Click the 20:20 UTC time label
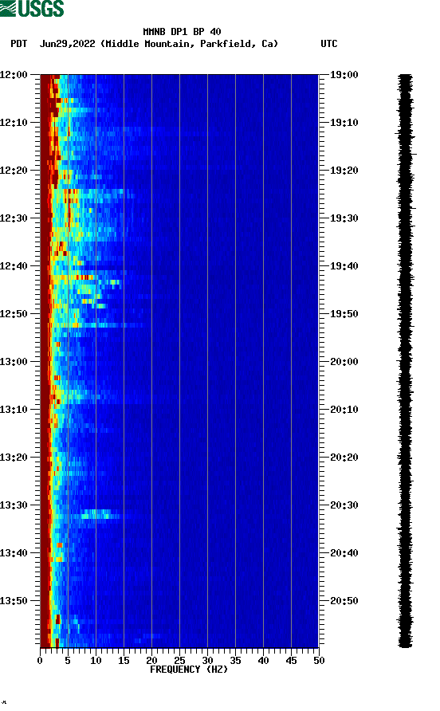 tap(344, 457)
